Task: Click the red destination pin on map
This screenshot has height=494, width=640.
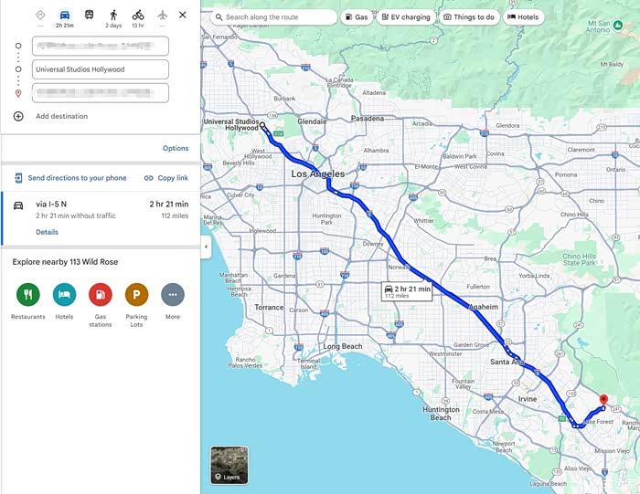Action: 603,399
